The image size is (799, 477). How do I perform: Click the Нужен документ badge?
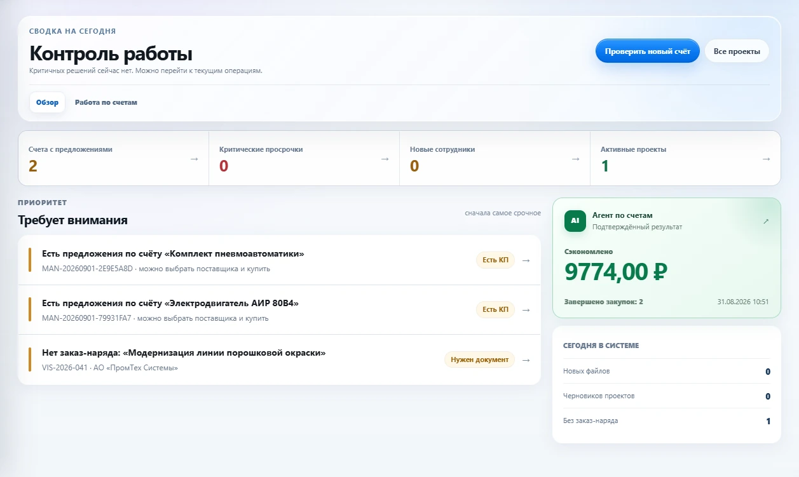[479, 359]
